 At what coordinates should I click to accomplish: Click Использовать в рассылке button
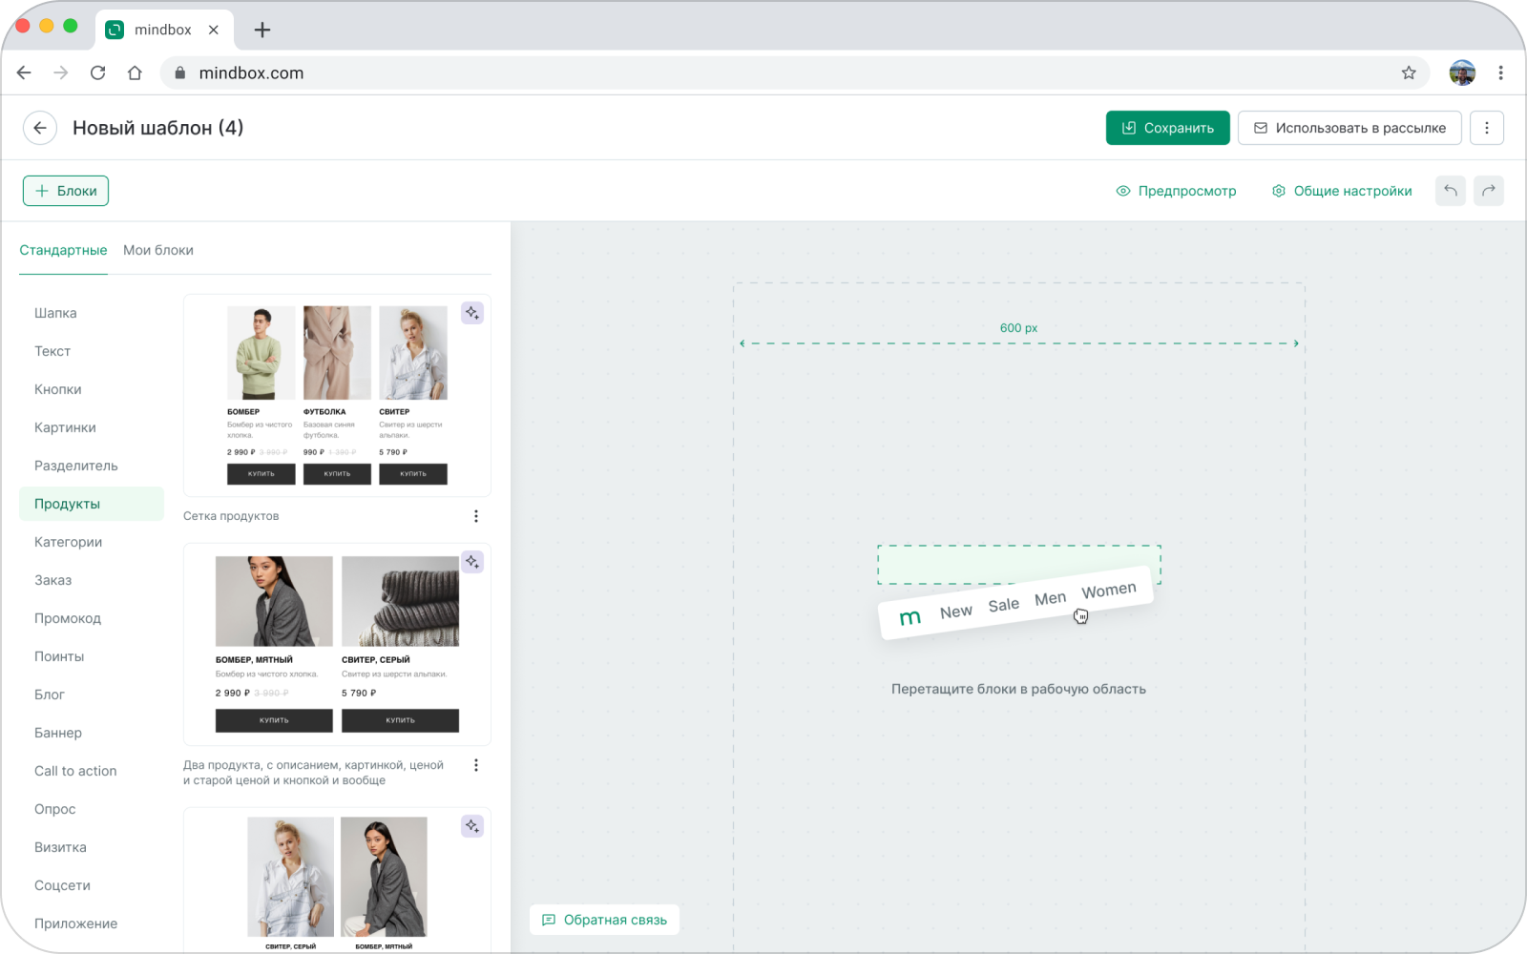point(1349,128)
